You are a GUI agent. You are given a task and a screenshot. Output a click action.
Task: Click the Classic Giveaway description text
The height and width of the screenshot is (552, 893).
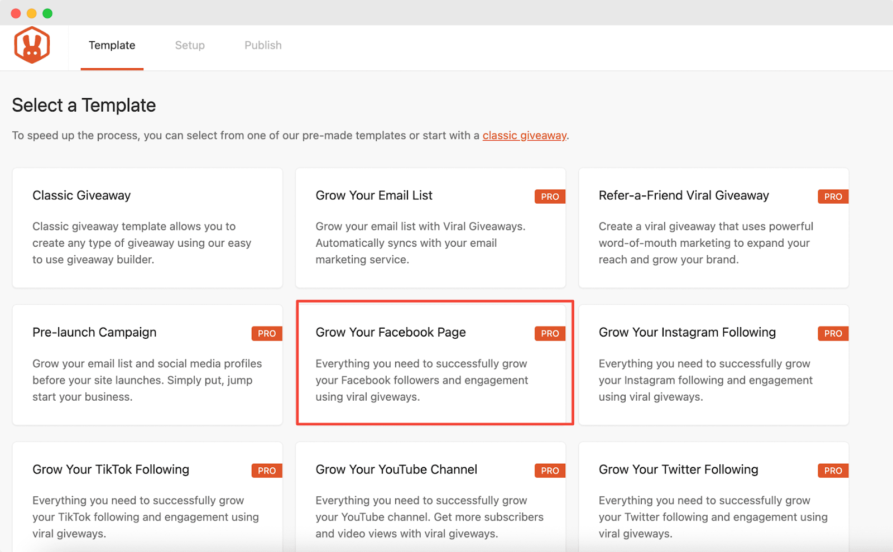[x=142, y=243]
